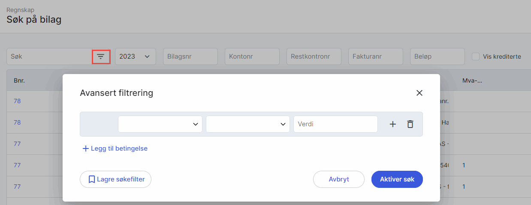Click the Restkontronr input field
This screenshot has width=531, height=205.
314,56
